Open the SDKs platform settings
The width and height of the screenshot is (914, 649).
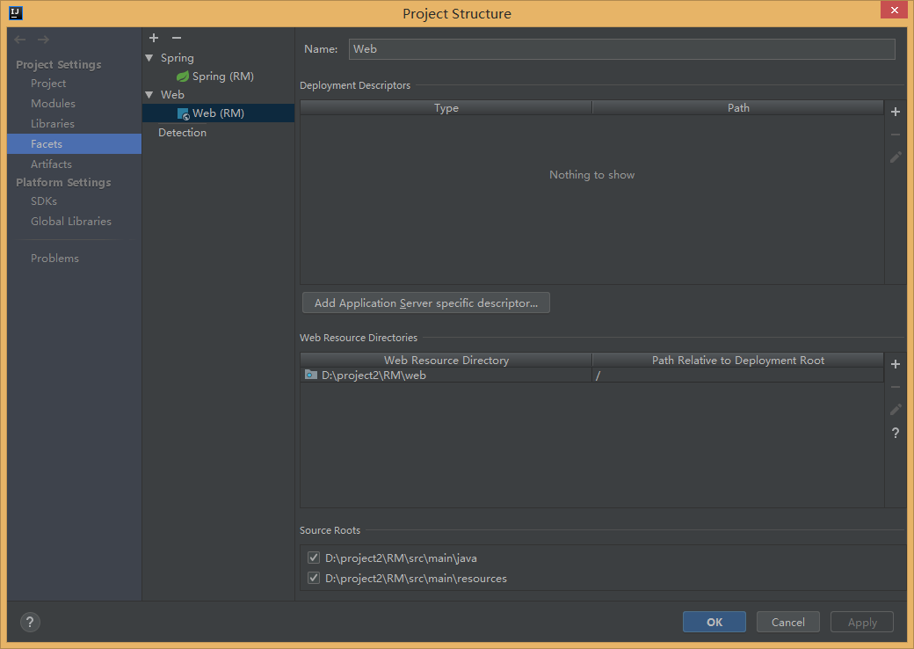tap(44, 201)
